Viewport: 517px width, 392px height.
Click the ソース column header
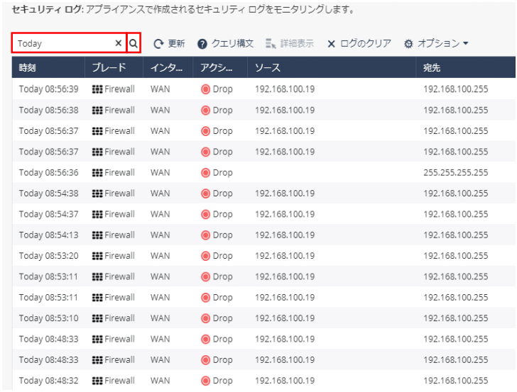[268, 68]
